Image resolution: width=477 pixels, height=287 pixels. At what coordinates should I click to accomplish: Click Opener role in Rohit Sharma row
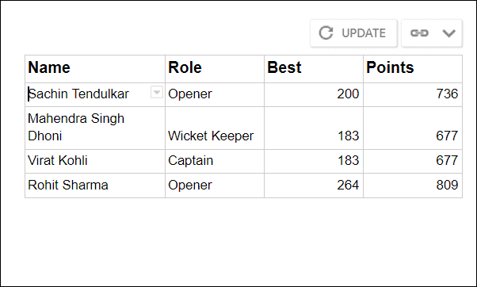[215, 186]
